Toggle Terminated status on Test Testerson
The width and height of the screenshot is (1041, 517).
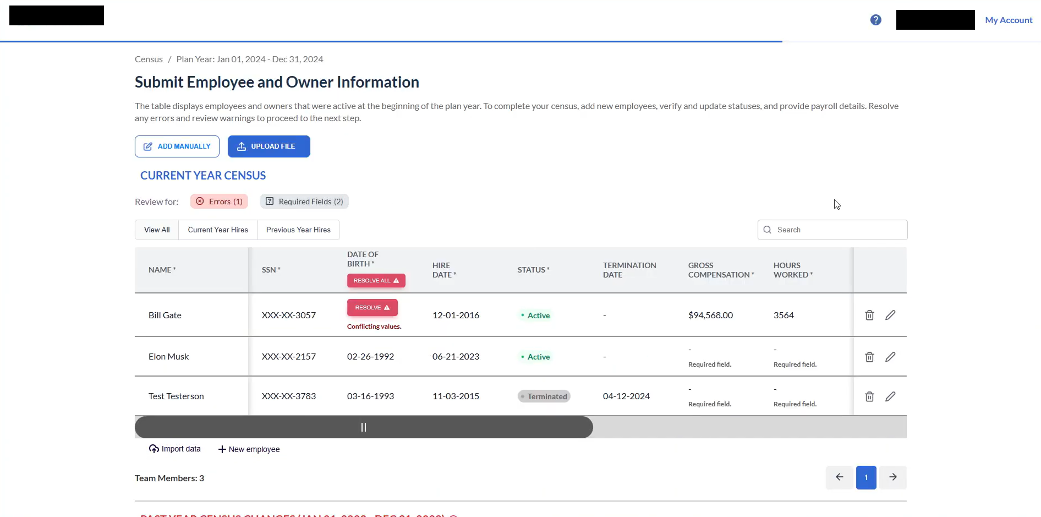pyautogui.click(x=544, y=396)
